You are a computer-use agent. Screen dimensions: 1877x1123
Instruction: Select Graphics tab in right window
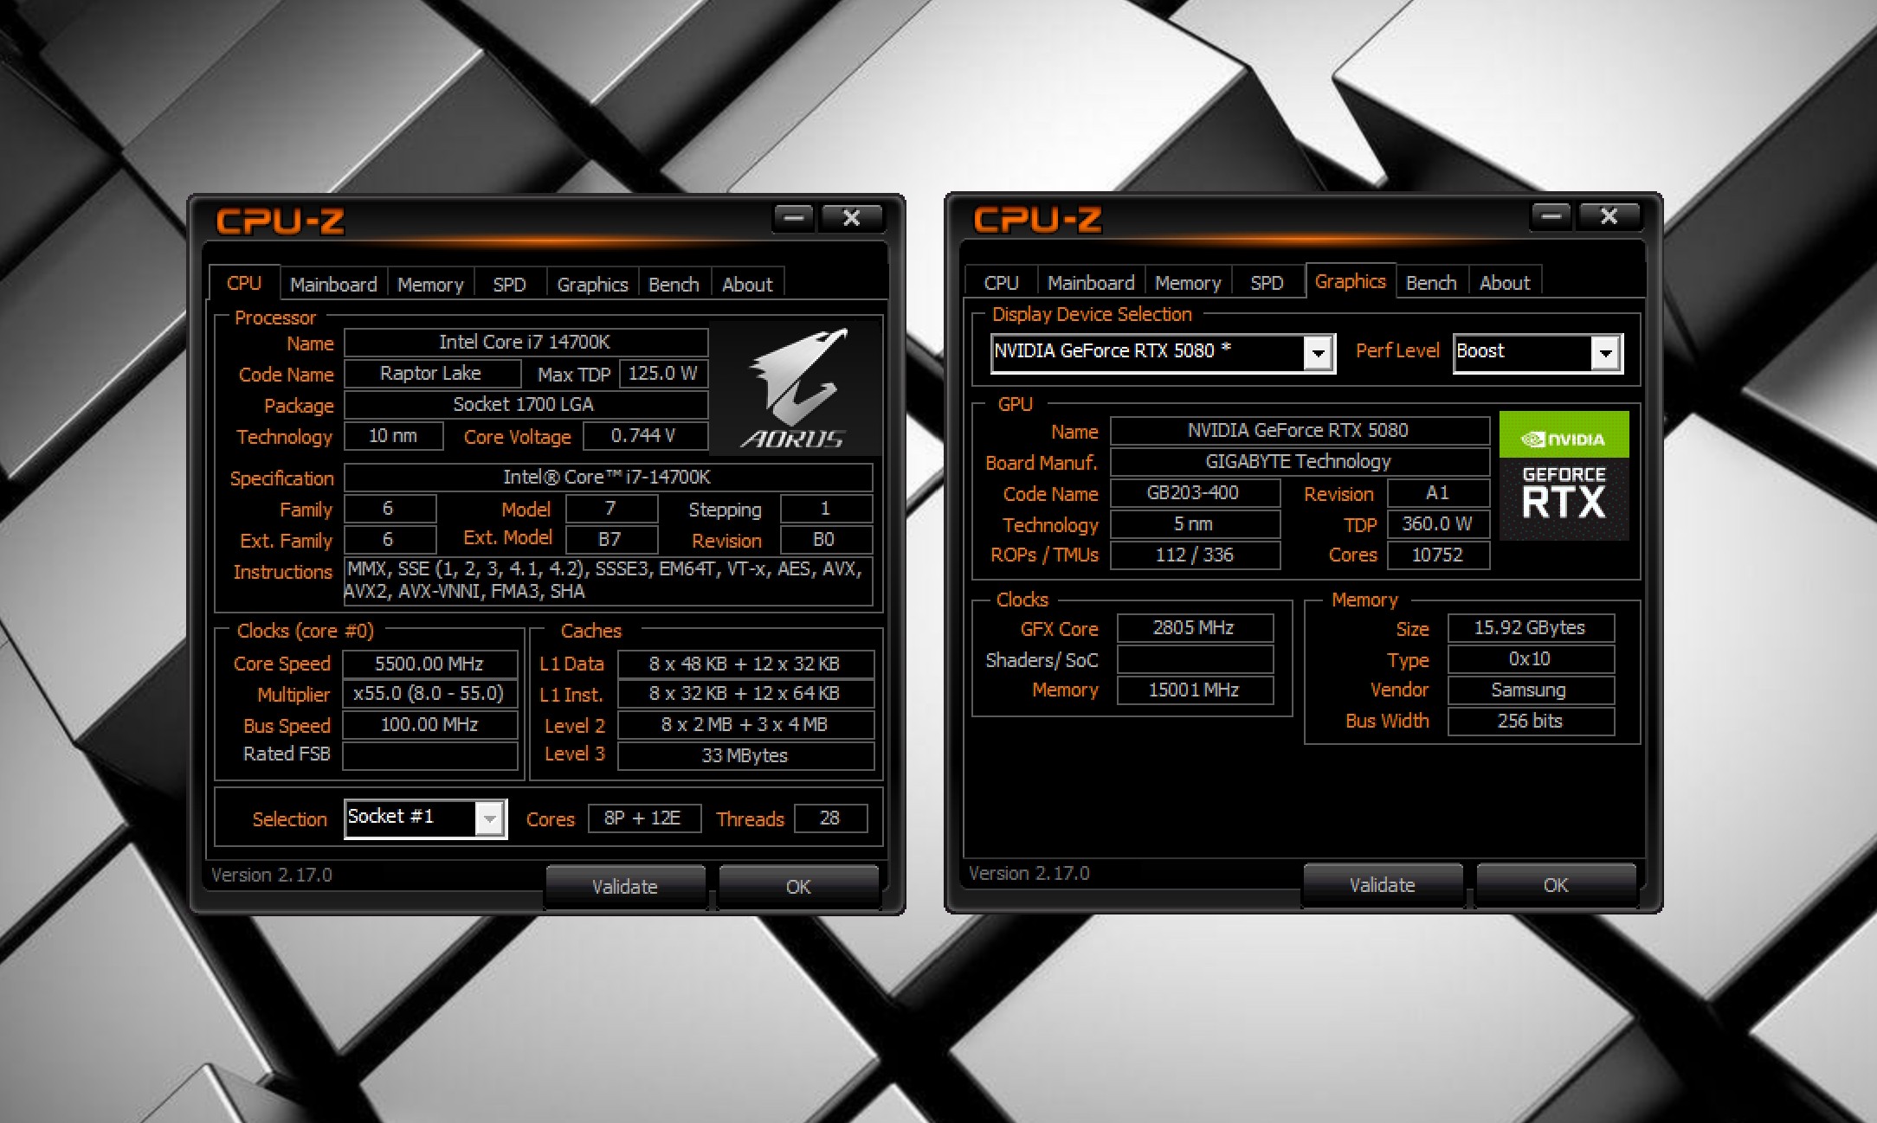point(1350,281)
